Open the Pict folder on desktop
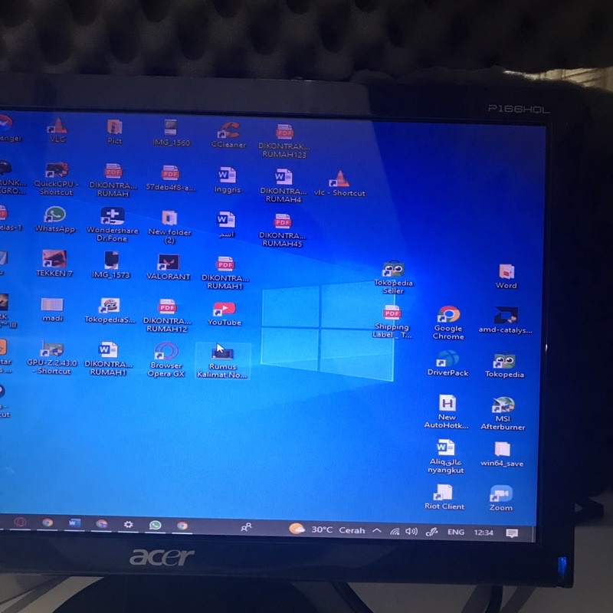Screen dimensions: 613x613 pyautogui.click(x=114, y=132)
